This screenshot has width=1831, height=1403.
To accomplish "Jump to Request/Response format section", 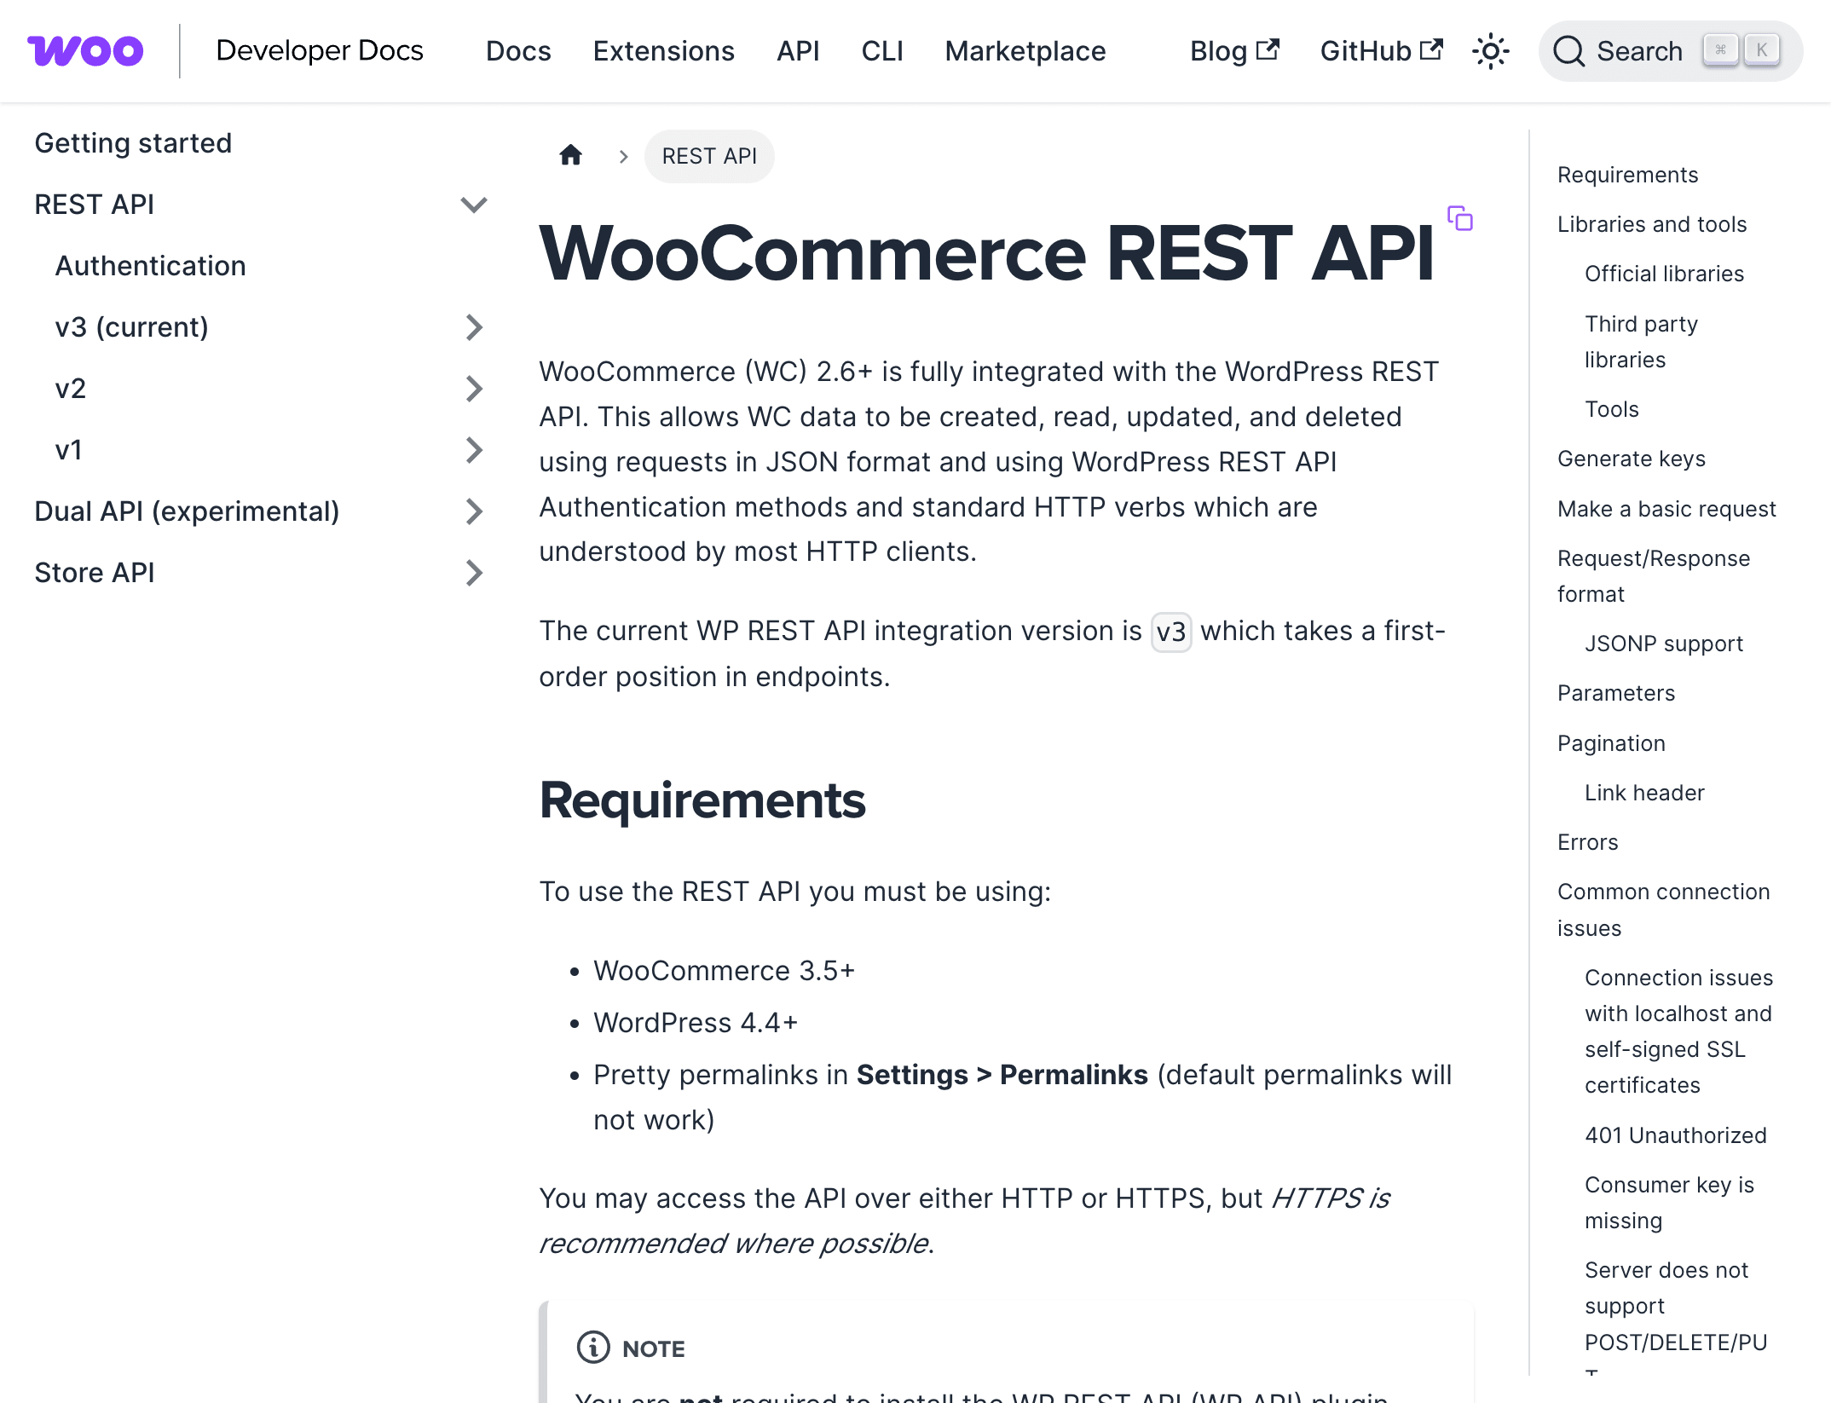I will click(1654, 576).
